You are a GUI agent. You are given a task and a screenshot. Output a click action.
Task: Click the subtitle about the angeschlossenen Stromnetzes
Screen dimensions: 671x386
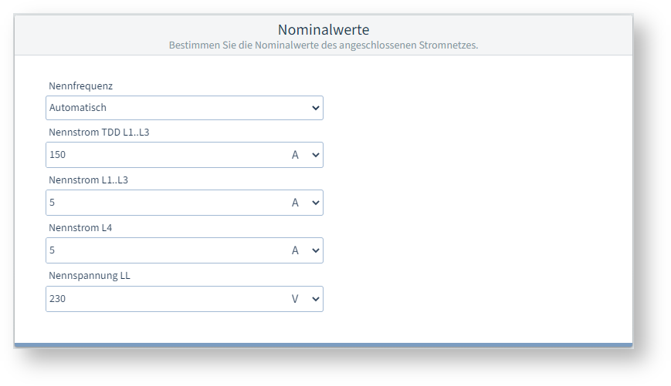(x=324, y=45)
